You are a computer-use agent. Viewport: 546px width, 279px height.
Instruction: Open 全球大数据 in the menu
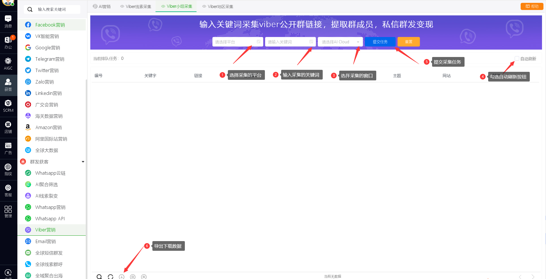click(x=52, y=150)
